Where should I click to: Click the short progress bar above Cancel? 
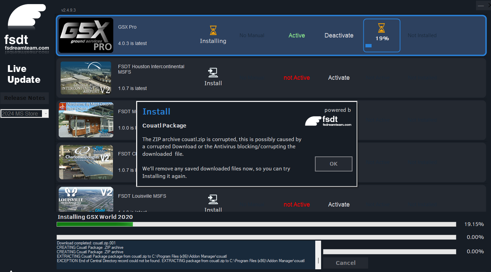[389, 252]
